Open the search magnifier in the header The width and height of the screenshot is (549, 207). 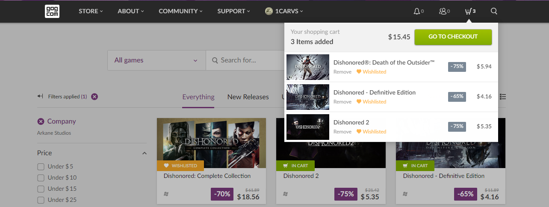point(494,11)
